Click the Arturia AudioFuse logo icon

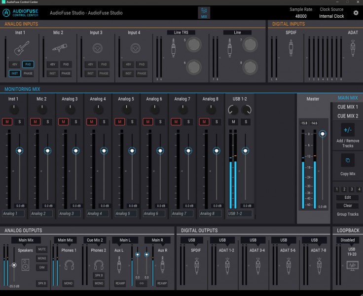(6, 13)
